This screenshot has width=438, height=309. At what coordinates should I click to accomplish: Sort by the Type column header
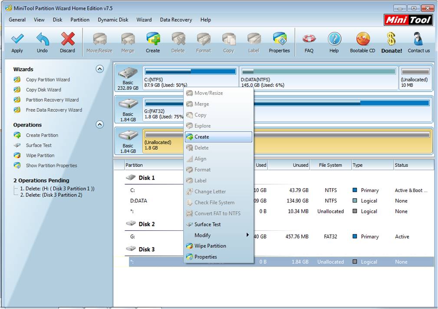click(372, 165)
